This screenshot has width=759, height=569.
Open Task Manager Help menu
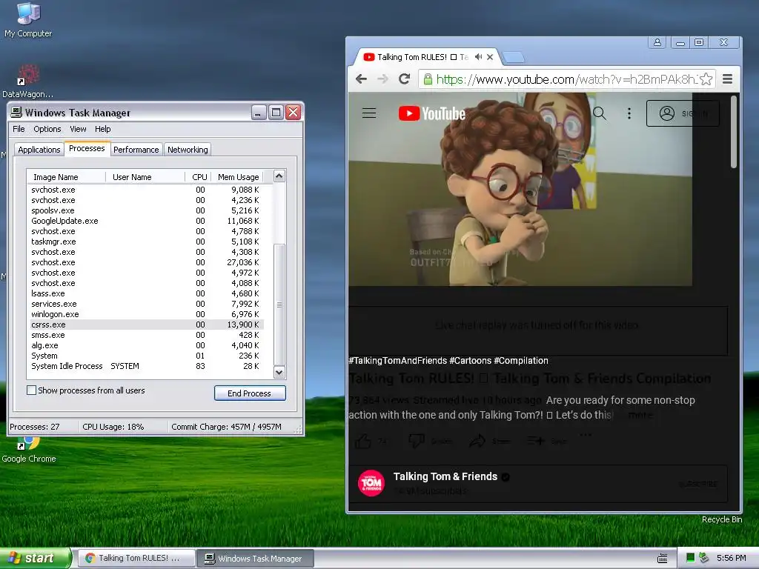[x=102, y=129]
